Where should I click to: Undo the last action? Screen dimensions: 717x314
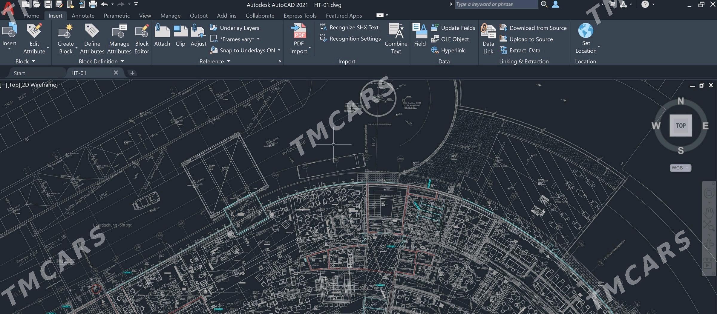pyautogui.click(x=104, y=4)
